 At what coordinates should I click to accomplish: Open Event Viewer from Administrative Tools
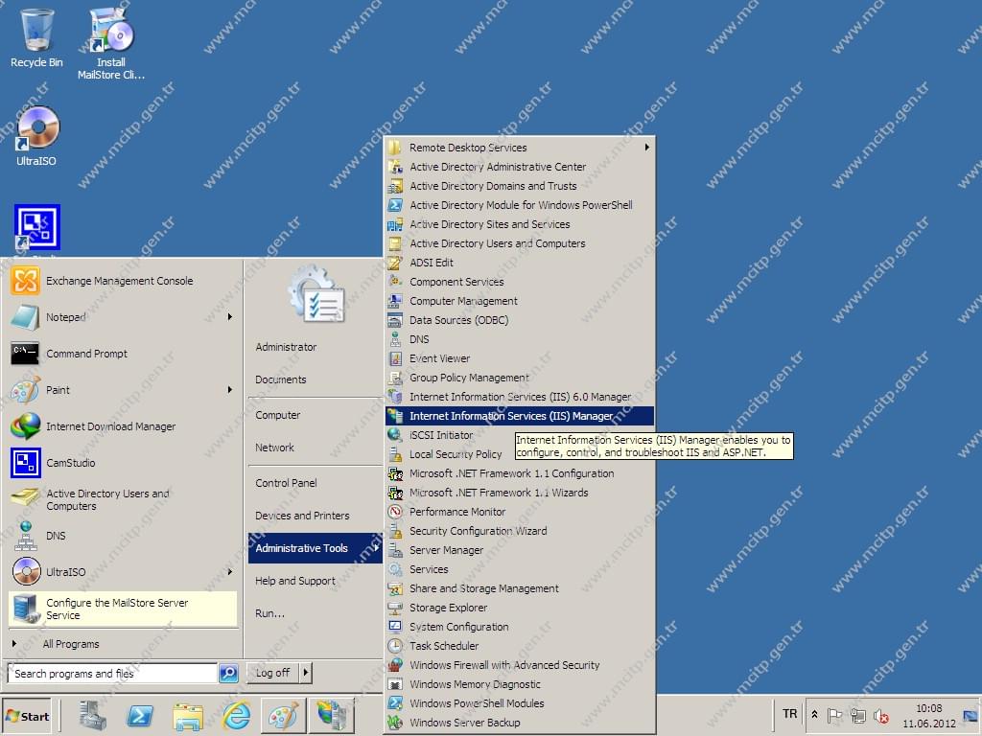click(x=520, y=358)
